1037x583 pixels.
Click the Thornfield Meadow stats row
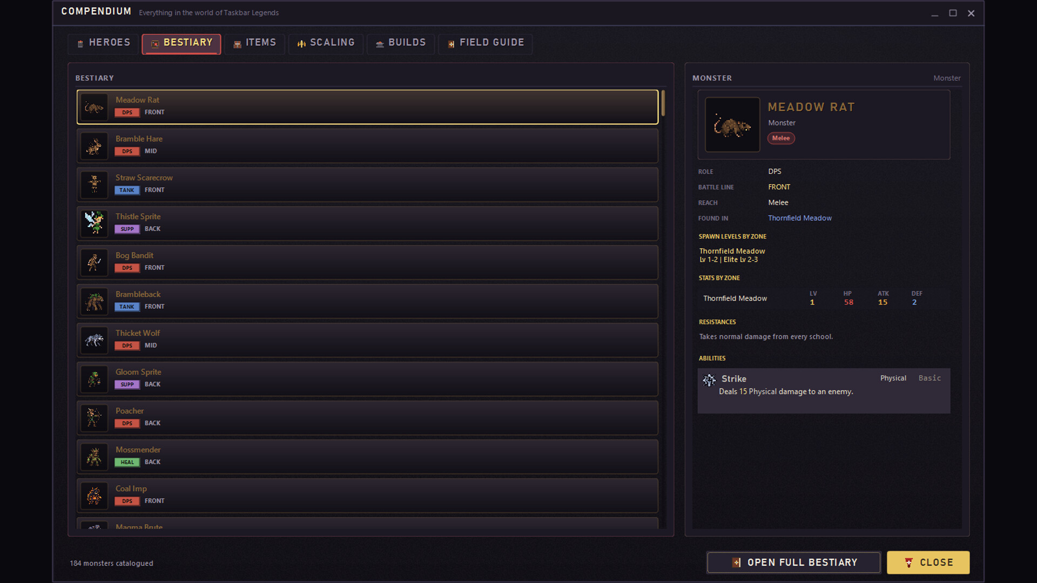point(824,299)
